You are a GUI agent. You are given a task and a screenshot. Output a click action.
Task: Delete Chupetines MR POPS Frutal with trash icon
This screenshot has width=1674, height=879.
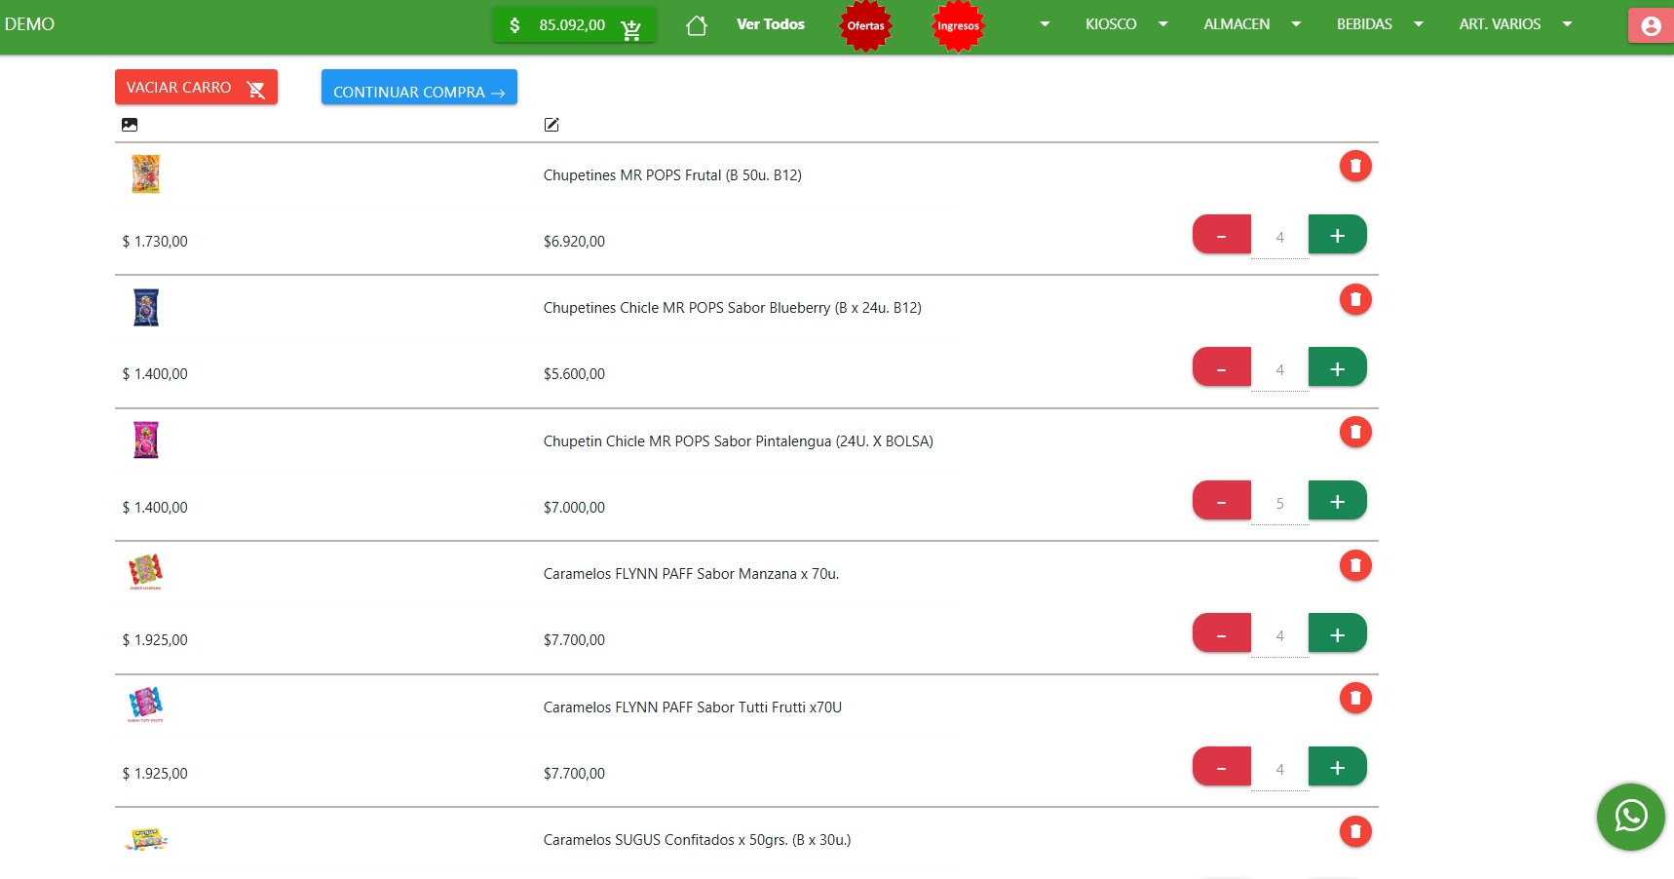click(1355, 166)
